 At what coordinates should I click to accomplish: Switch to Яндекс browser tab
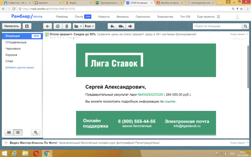[x=78, y=3]
